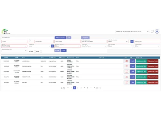Click the hospital logo in header
The image size is (161, 120).
(x=5, y=32)
